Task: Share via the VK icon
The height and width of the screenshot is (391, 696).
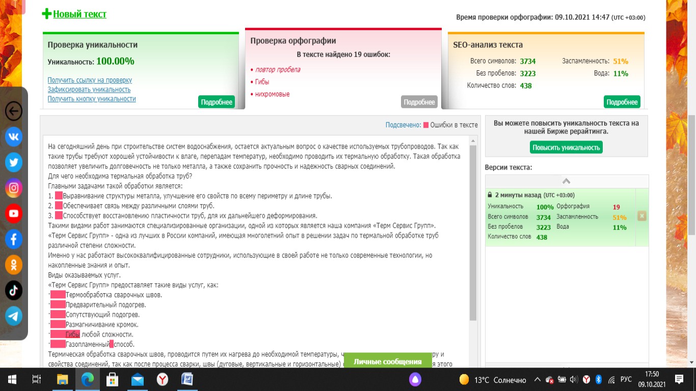Action: tap(14, 136)
